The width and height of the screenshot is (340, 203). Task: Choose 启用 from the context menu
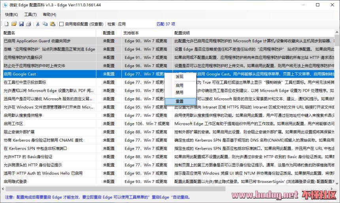(x=179, y=85)
